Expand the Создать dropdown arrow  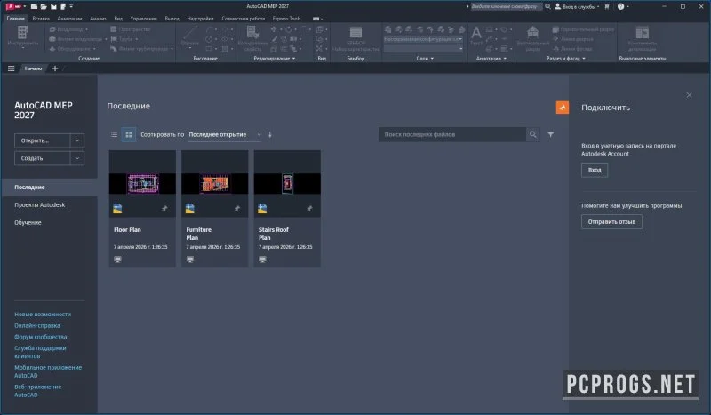point(77,158)
